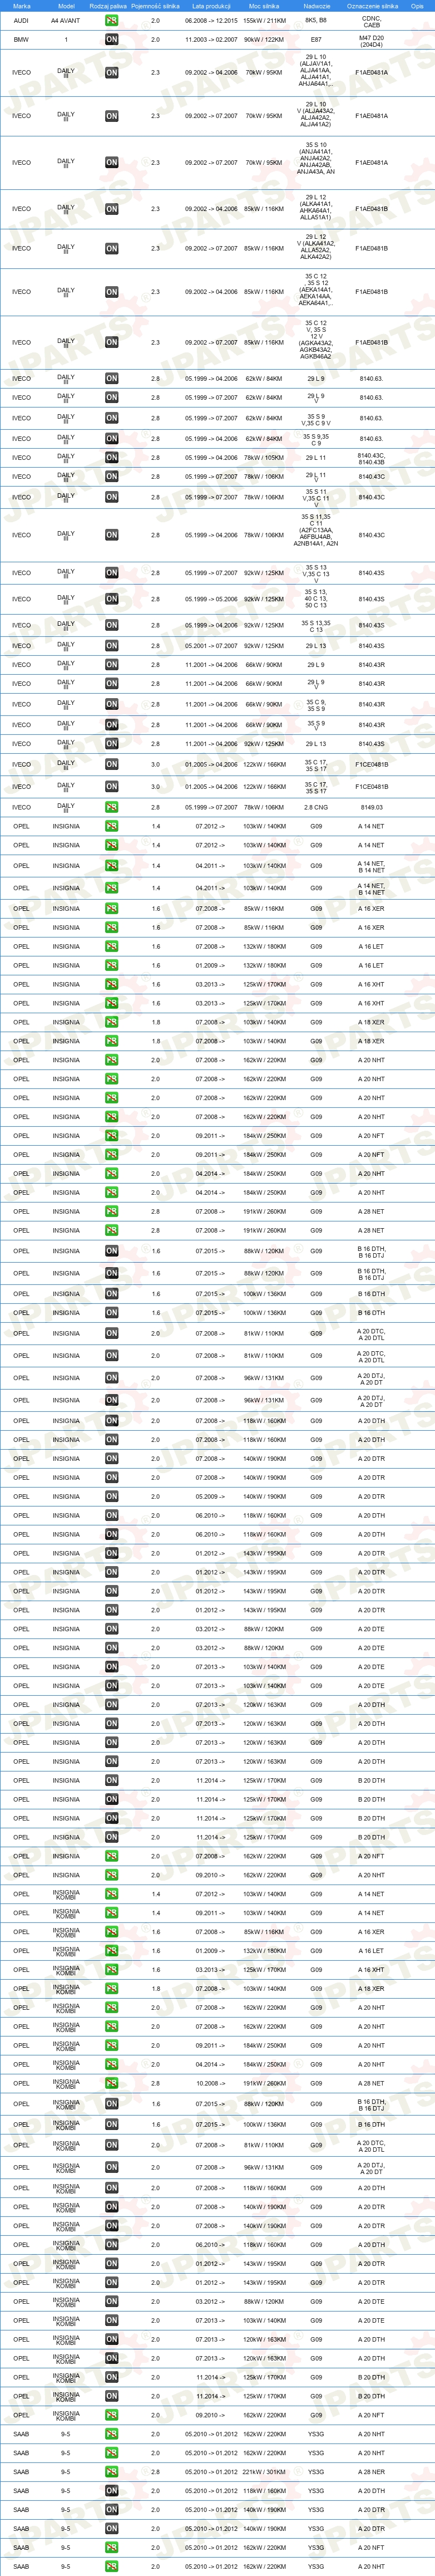Screen dimensions: 435x2576
Task: Click the ON icon for IVECO 29 L 13 from 05.2001
Action: [111, 646]
